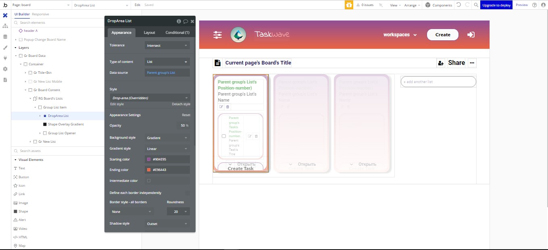Activate the element inspector pointer icon
Screen dimensions: 548x250
381,5
